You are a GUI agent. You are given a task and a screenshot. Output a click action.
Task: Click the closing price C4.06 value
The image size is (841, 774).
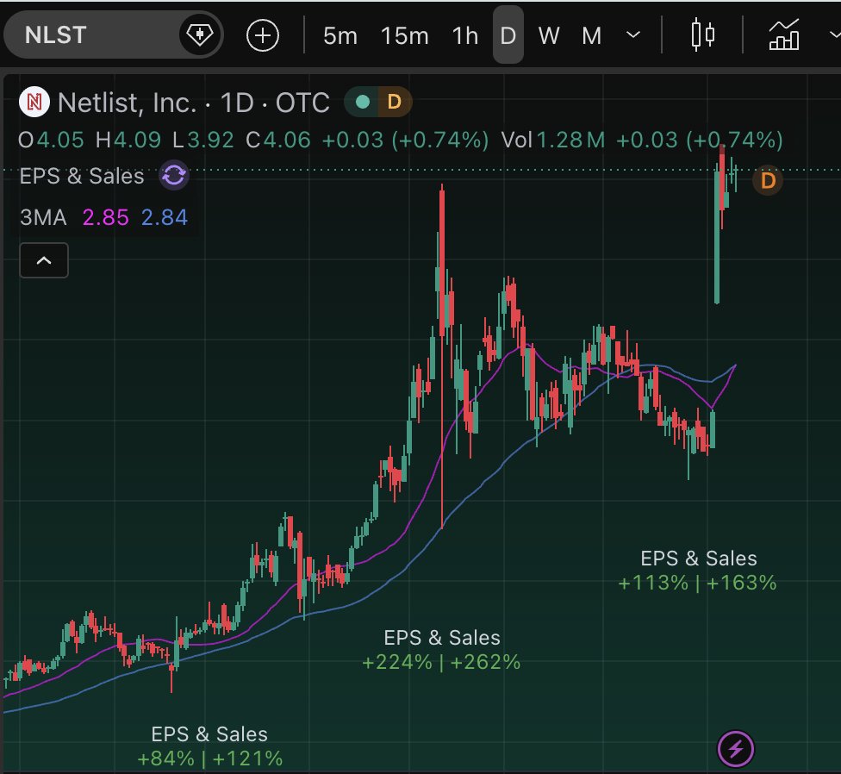[277, 140]
